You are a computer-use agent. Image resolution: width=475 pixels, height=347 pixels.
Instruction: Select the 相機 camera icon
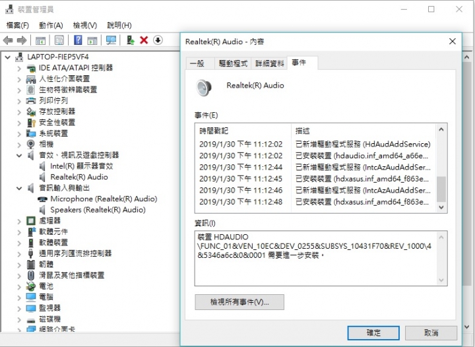pyautogui.click(x=31, y=144)
